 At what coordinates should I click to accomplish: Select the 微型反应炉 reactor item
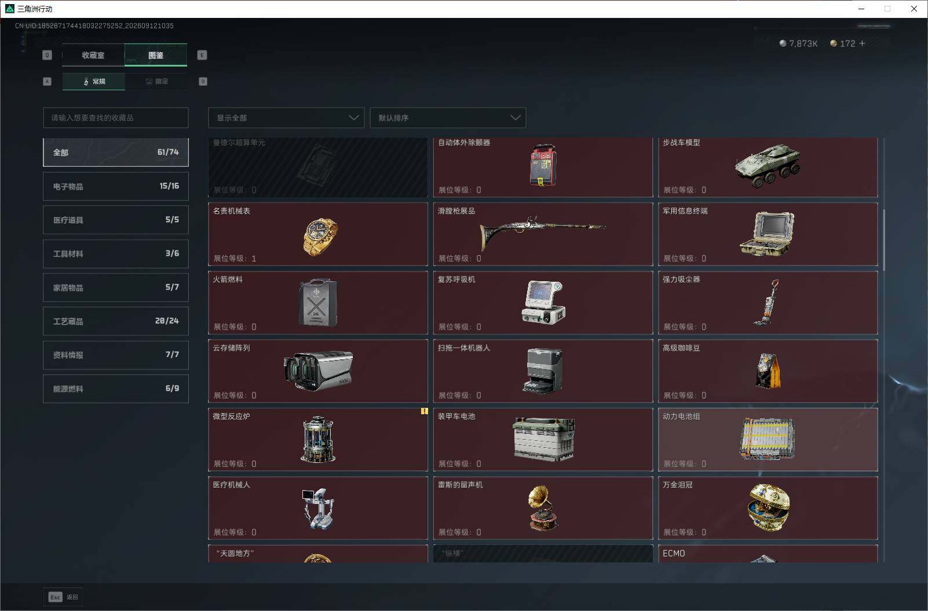(x=318, y=440)
